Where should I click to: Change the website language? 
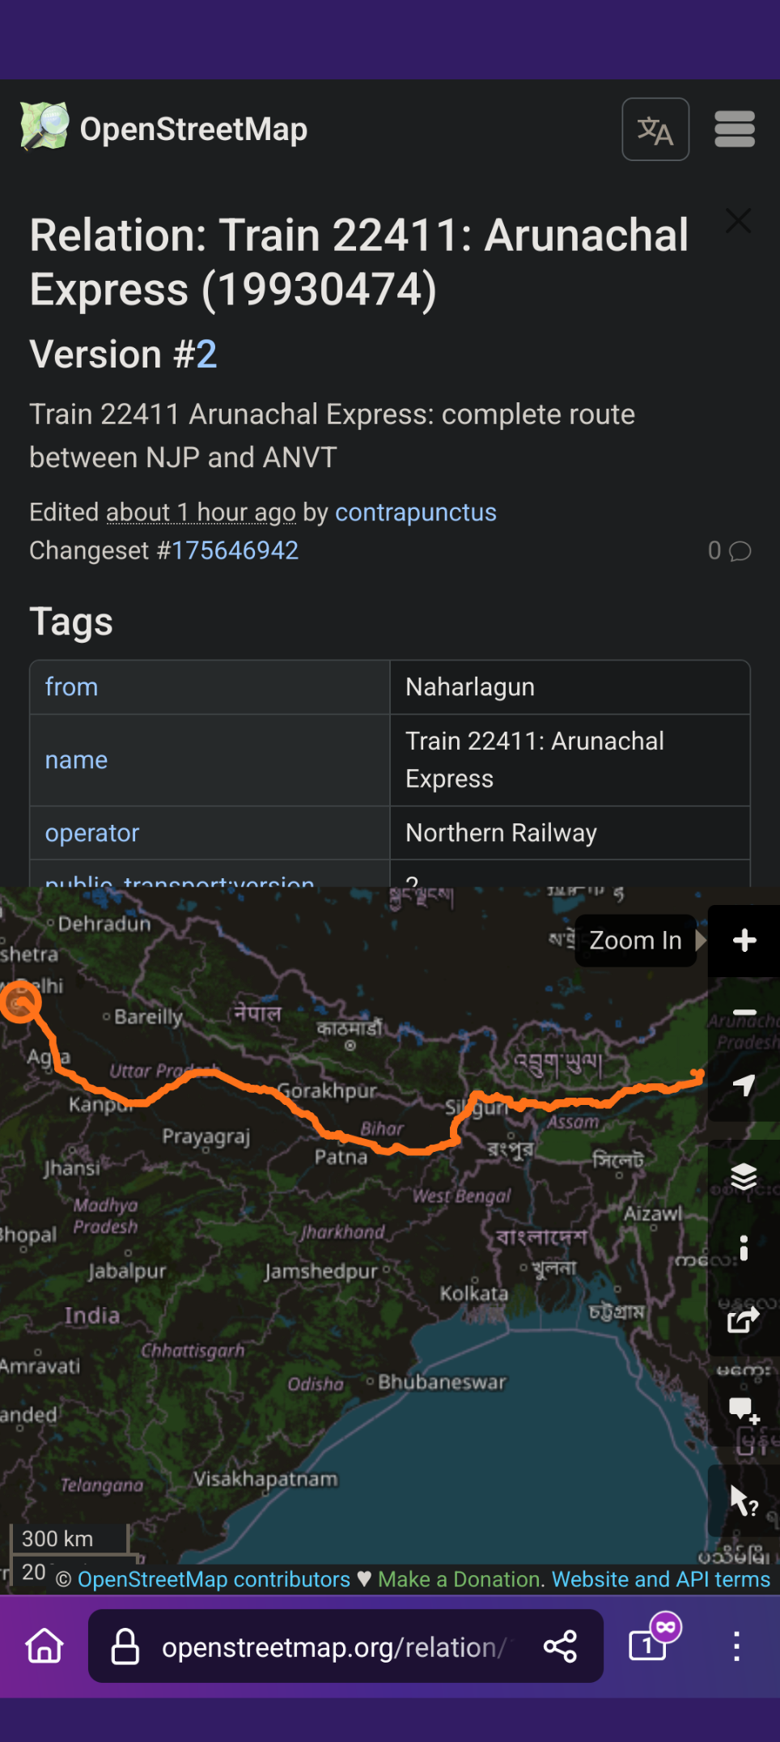[x=655, y=129]
